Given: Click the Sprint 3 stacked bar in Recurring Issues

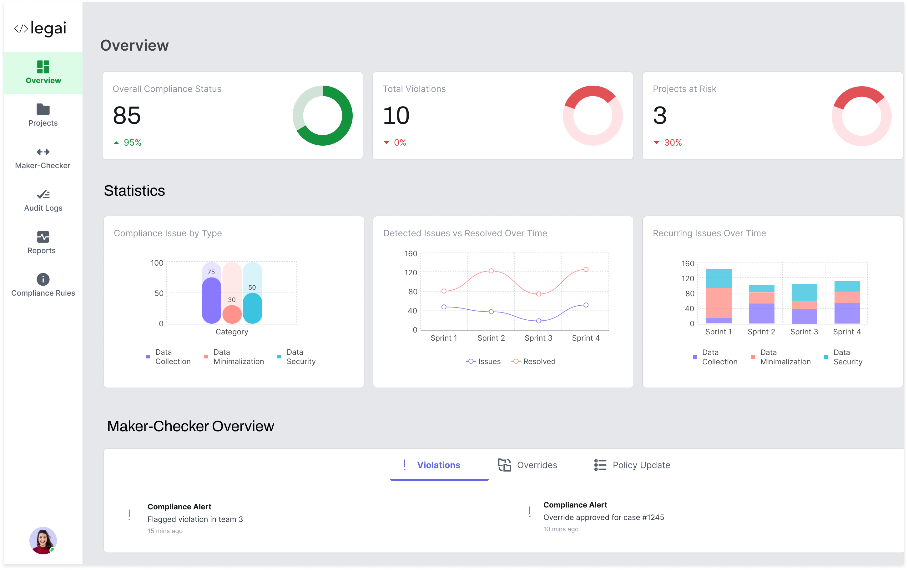Looking at the screenshot, I should click(x=804, y=304).
